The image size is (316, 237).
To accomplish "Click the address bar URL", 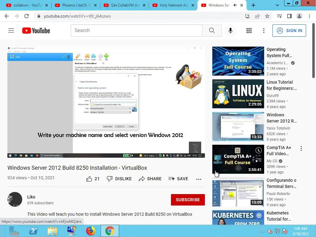I will 77,16.
